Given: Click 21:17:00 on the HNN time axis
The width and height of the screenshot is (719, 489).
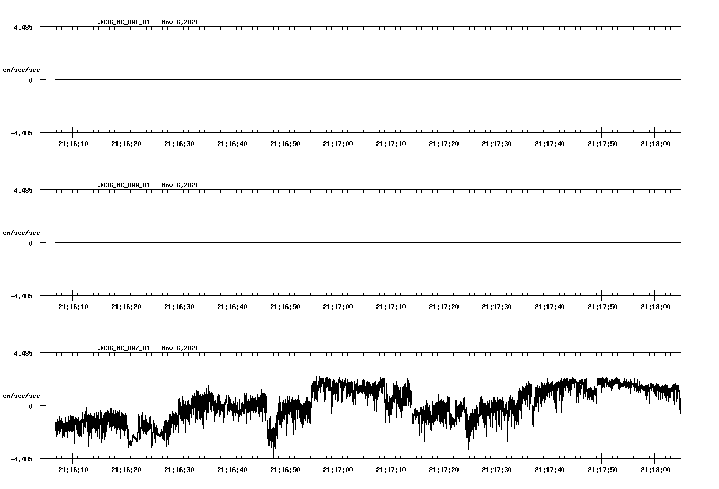Looking at the screenshot, I should click(338, 307).
